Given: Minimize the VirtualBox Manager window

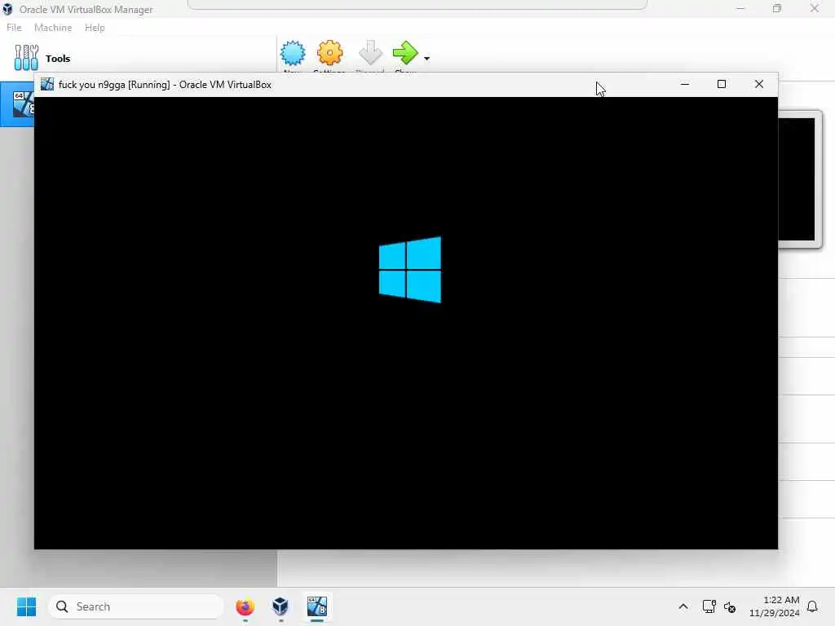Looking at the screenshot, I should click(x=740, y=8).
